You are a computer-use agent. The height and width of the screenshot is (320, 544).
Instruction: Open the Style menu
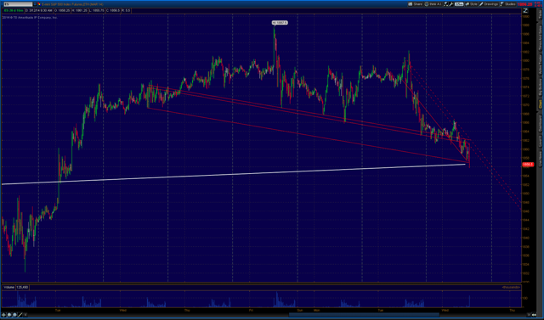(471, 4)
